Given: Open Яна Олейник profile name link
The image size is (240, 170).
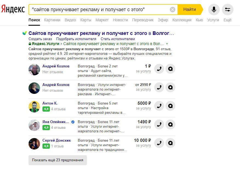Looking at the screenshot, I should [x=56, y=122].
